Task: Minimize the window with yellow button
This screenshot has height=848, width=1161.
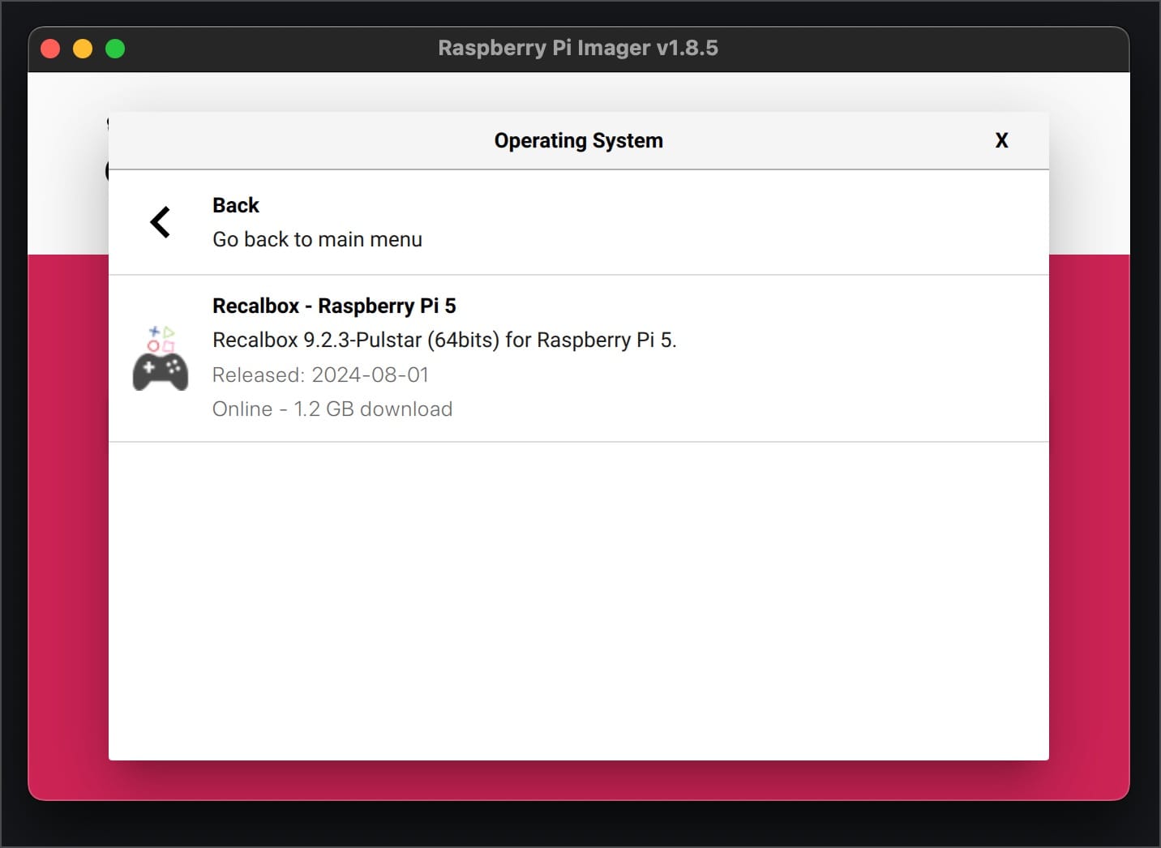Action: coord(83,49)
